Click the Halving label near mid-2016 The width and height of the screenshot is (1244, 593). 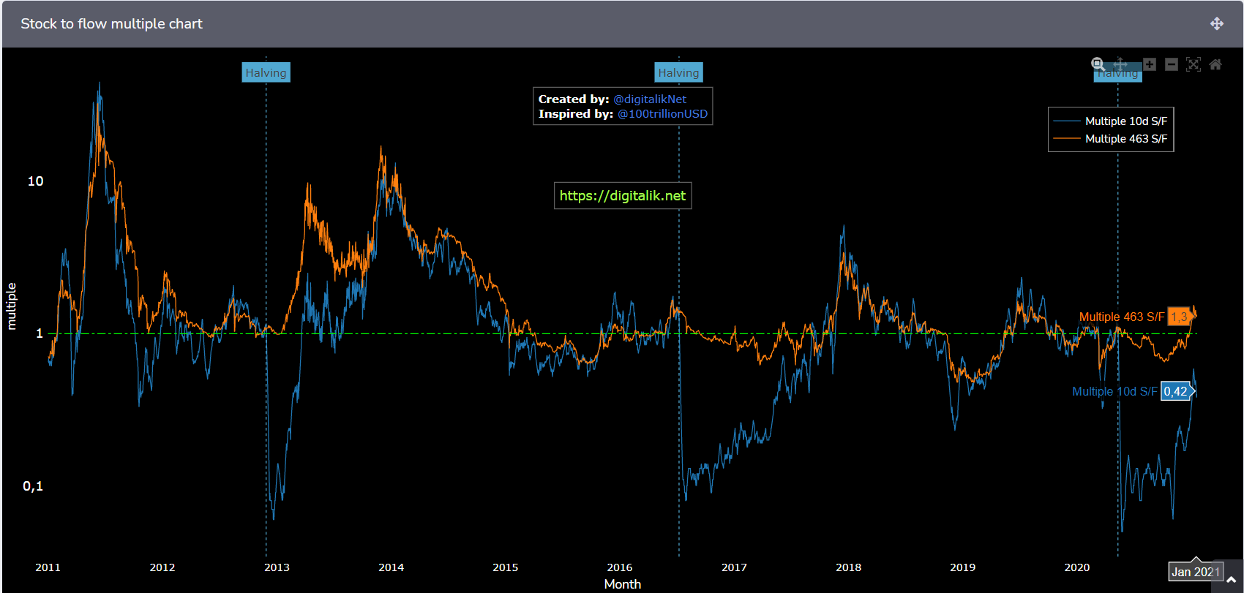click(x=679, y=72)
